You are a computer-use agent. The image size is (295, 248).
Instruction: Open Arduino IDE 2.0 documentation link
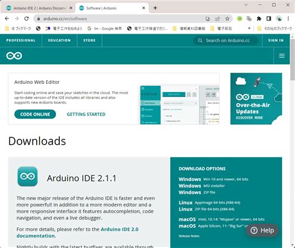(x=77, y=232)
